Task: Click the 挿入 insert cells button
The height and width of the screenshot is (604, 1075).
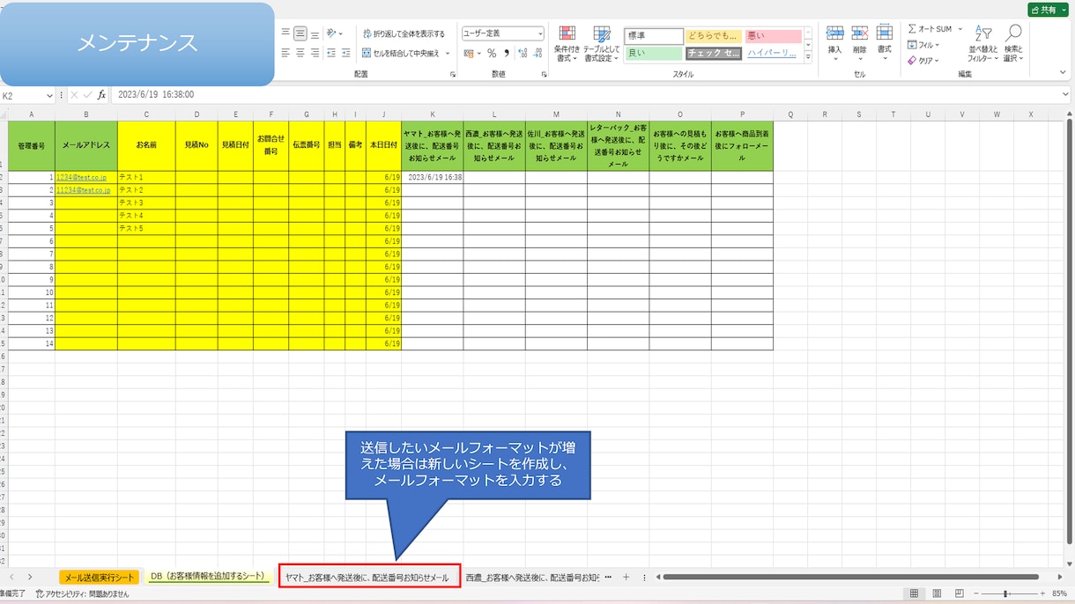Action: pos(834,43)
